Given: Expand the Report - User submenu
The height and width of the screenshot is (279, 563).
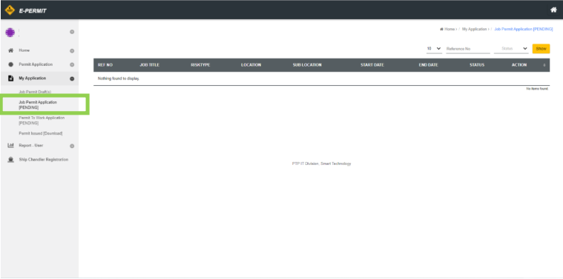Looking at the screenshot, I should click(72, 146).
